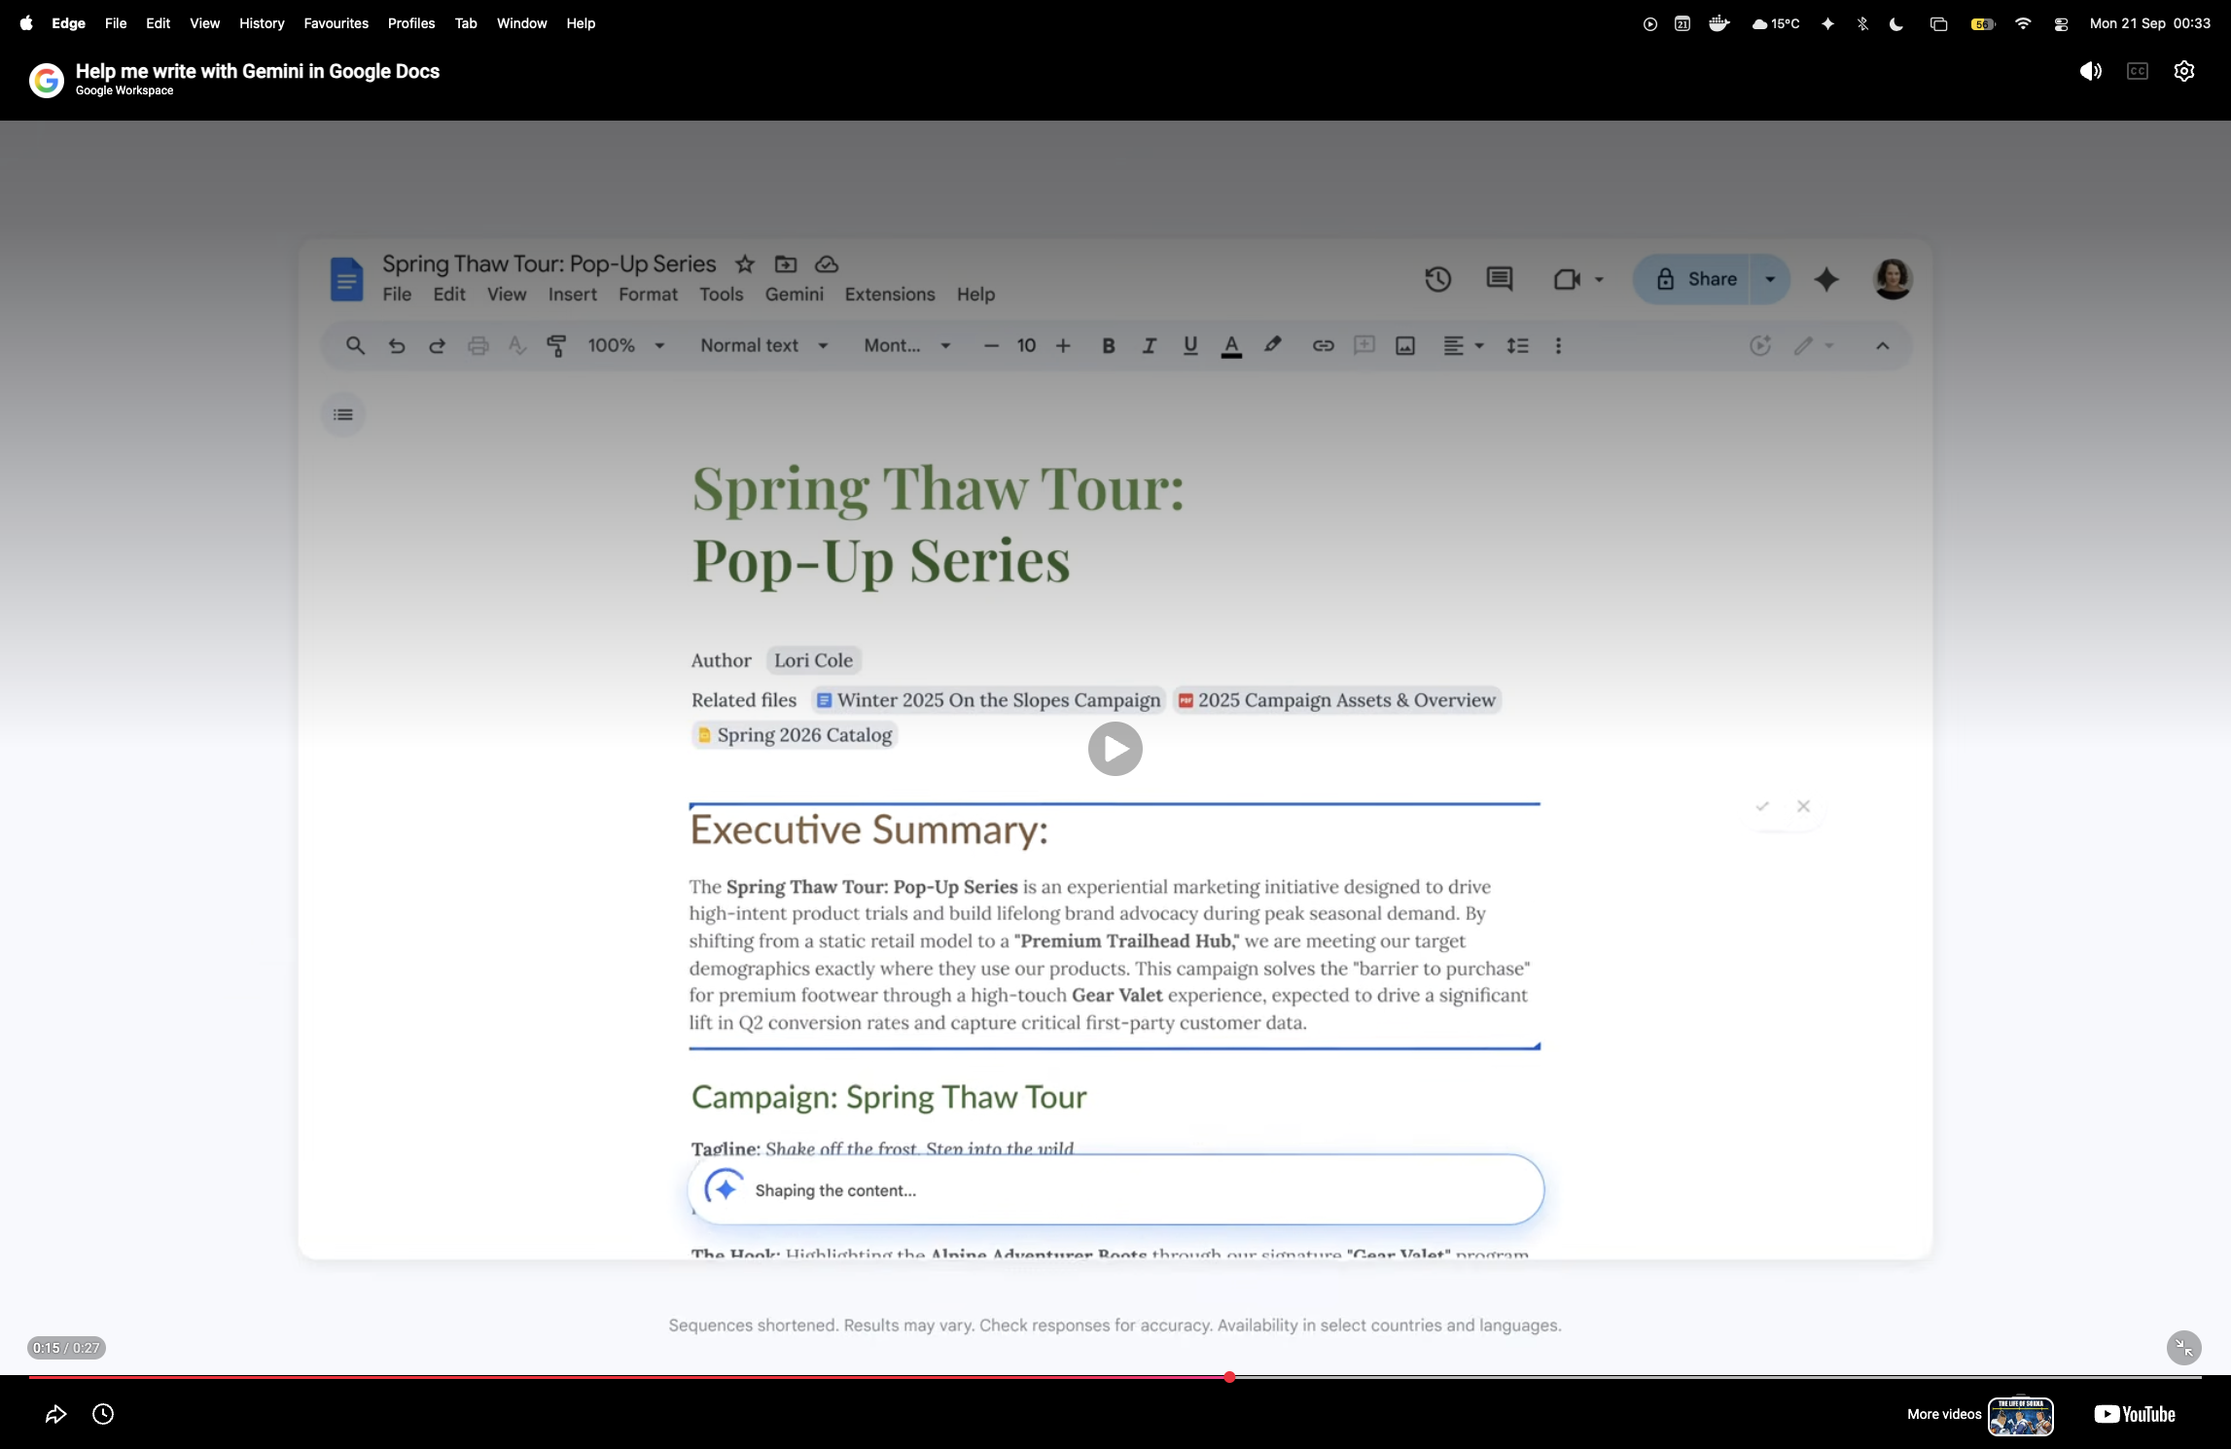This screenshot has height=1449, width=2231.
Task: Star the Spring Thaw Tour document
Action: (745, 264)
